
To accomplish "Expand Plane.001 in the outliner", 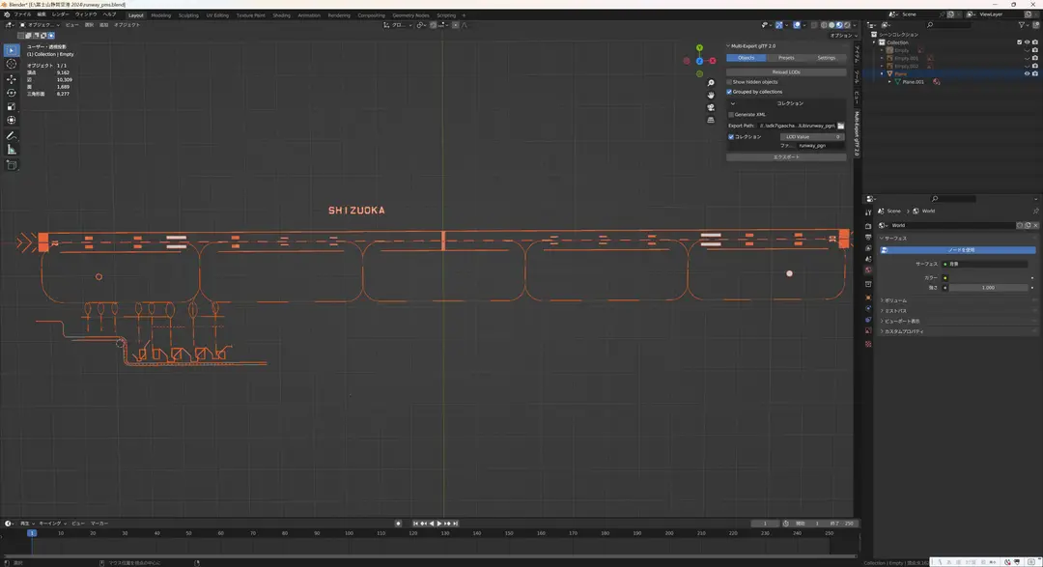I will click(889, 82).
